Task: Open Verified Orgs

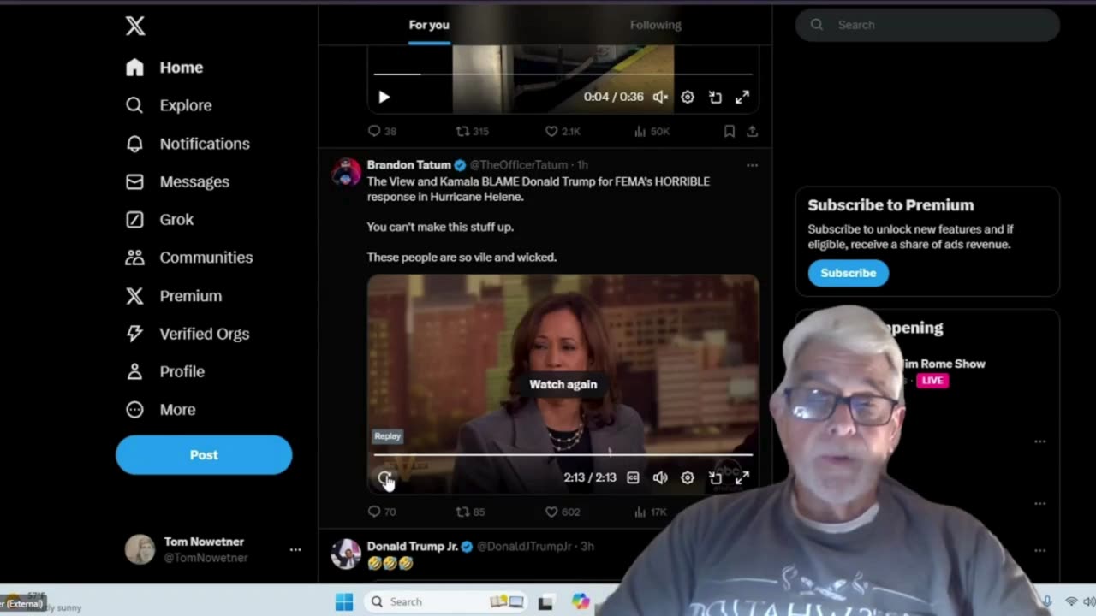Action: [x=188, y=334]
